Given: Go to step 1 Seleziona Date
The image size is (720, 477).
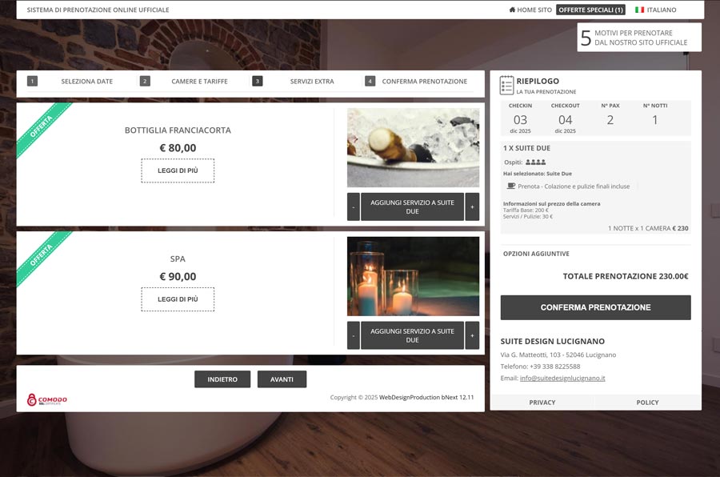Looking at the screenshot, I should point(86,81).
